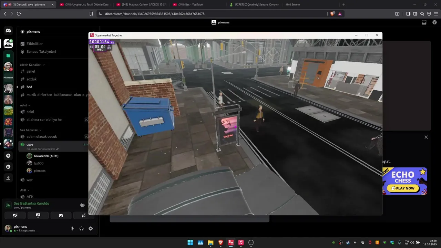This screenshot has height=248, width=441.
Task: Open Brave main hamburger menu
Action: pos(436,14)
